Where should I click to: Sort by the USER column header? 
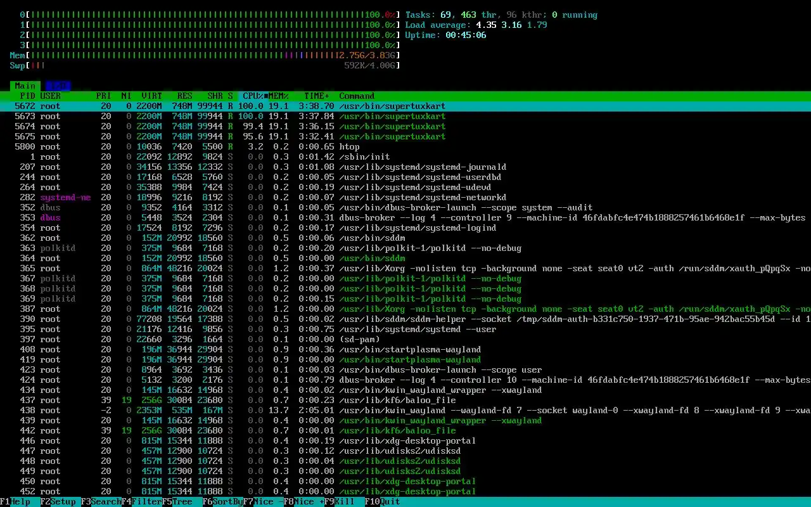[x=51, y=96]
